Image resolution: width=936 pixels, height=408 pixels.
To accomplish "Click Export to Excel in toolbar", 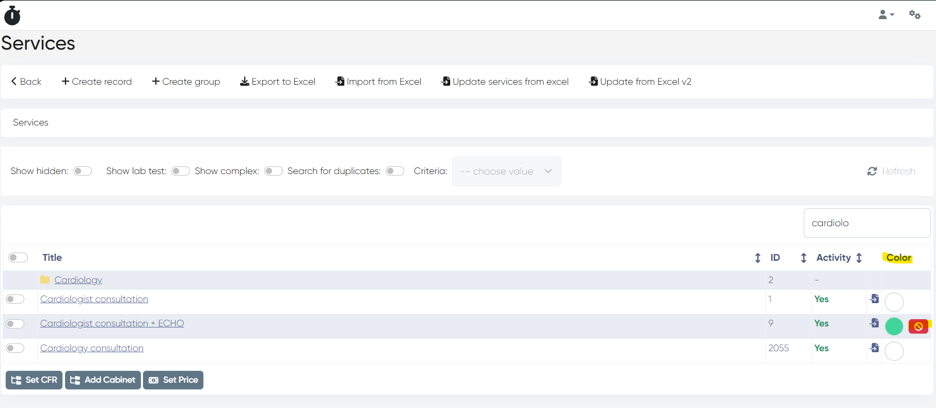I will click(278, 82).
